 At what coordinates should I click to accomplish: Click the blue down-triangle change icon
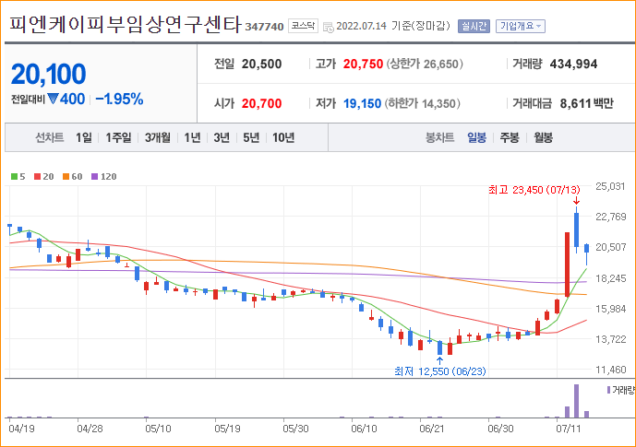pyautogui.click(x=53, y=99)
